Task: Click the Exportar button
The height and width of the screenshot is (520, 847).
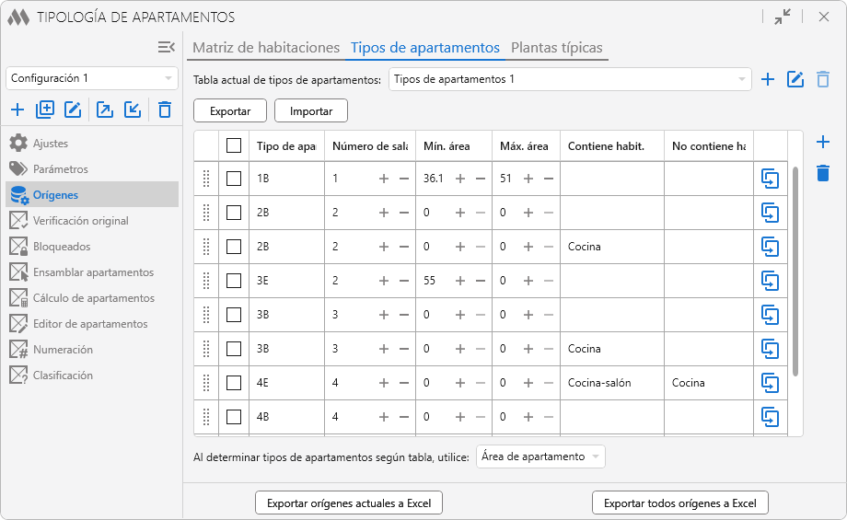Action: click(230, 111)
